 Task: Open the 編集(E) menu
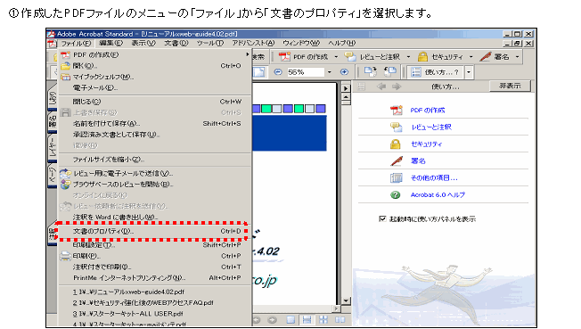click(x=110, y=43)
